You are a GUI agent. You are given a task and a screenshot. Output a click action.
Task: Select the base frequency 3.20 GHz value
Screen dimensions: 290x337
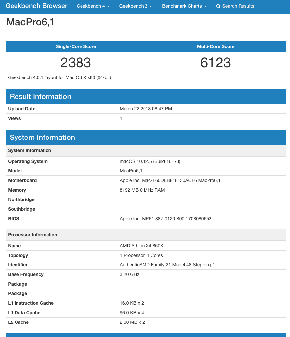tap(130, 274)
